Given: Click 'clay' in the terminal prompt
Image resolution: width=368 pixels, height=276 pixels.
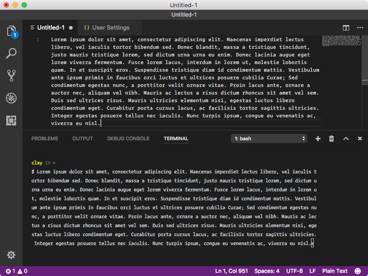Looking at the screenshot, I should (x=37, y=163).
